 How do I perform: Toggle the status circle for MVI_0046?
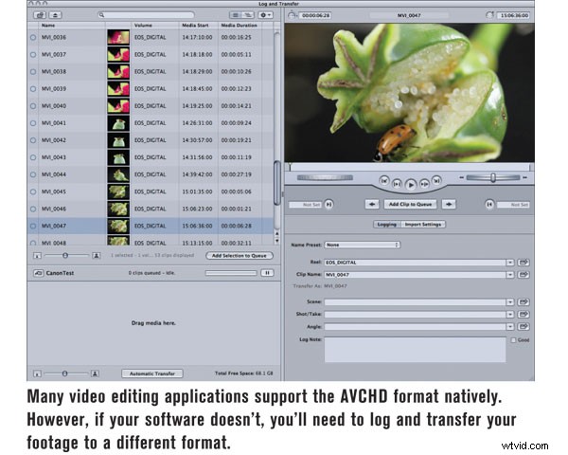coord(33,209)
